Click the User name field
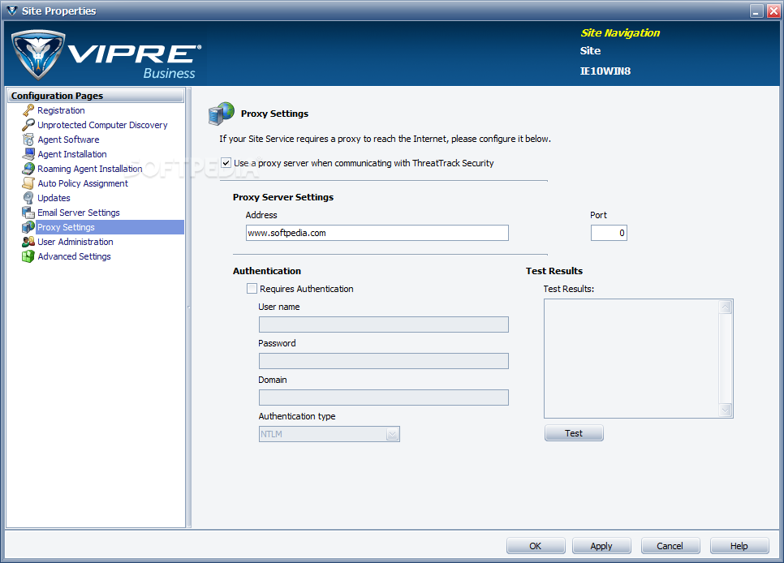Image resolution: width=784 pixels, height=563 pixels. 384,324
